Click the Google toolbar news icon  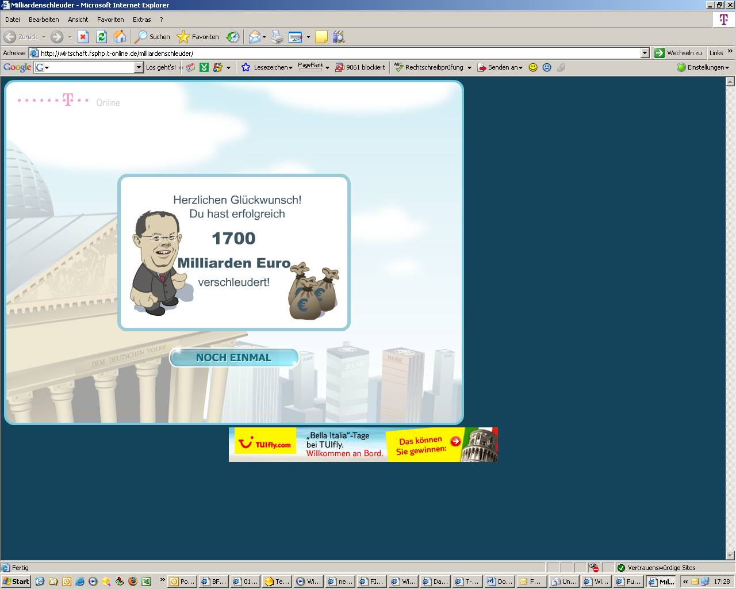(190, 67)
